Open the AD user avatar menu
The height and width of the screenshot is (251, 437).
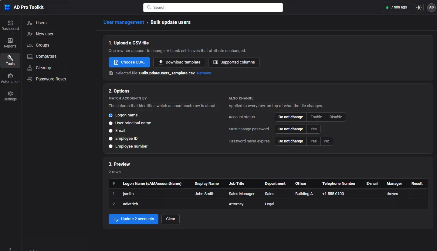(x=431, y=8)
